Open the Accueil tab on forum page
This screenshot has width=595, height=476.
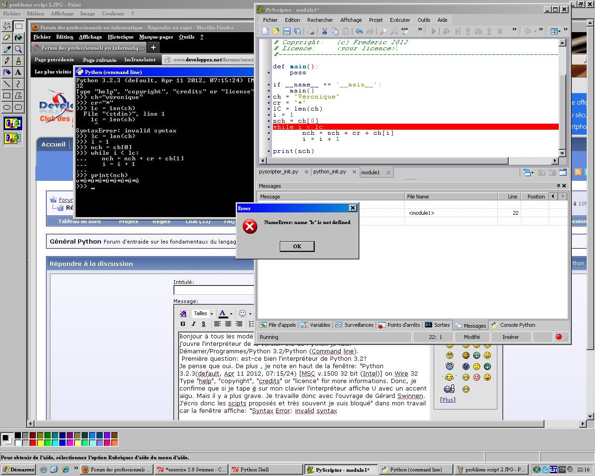pos(53,144)
